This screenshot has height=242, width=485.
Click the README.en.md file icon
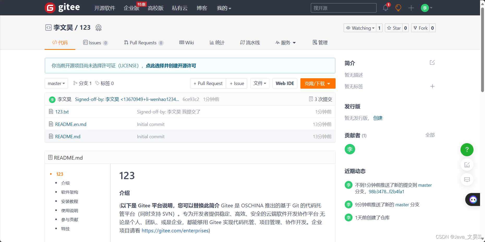click(x=51, y=124)
